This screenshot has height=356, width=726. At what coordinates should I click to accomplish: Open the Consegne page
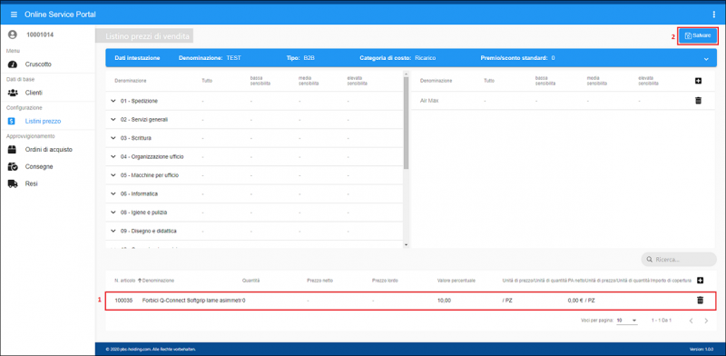(x=39, y=166)
